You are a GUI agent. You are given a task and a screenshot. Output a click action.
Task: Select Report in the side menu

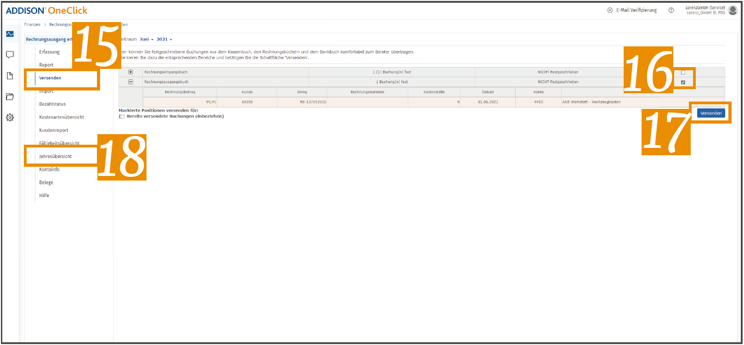46,65
